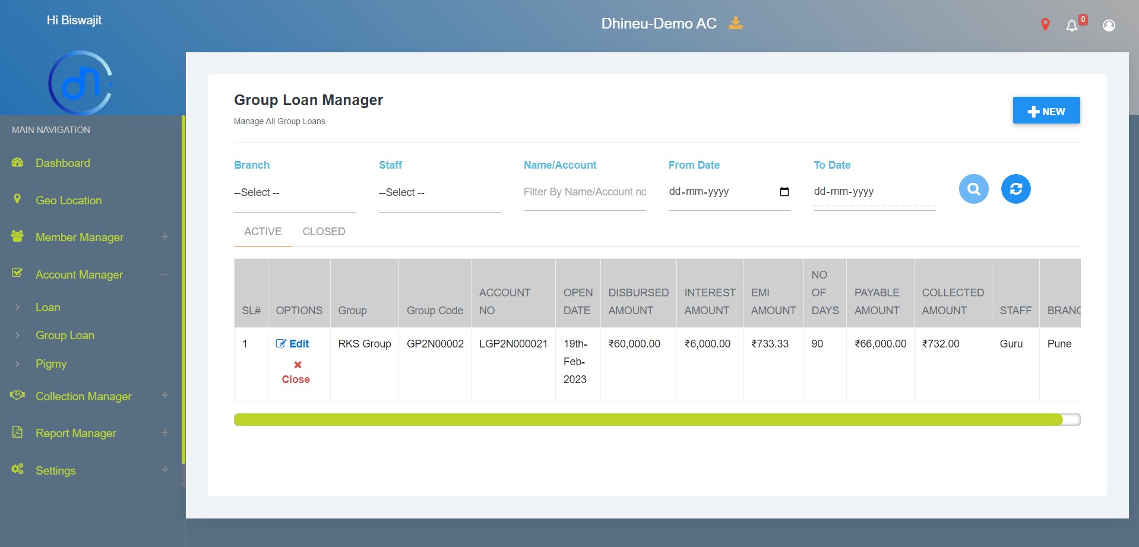Switch to the ACTIVE tab
1139x547 pixels.
262,232
